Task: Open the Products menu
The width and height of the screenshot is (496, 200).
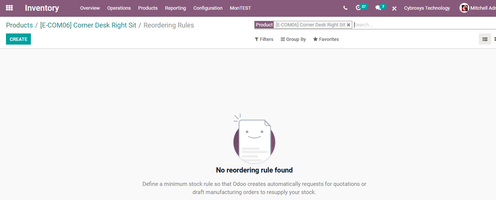Action: (x=148, y=8)
